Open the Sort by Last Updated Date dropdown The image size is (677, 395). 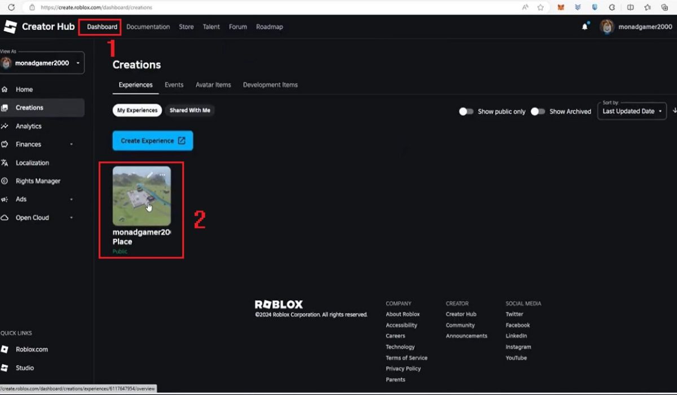pos(632,111)
